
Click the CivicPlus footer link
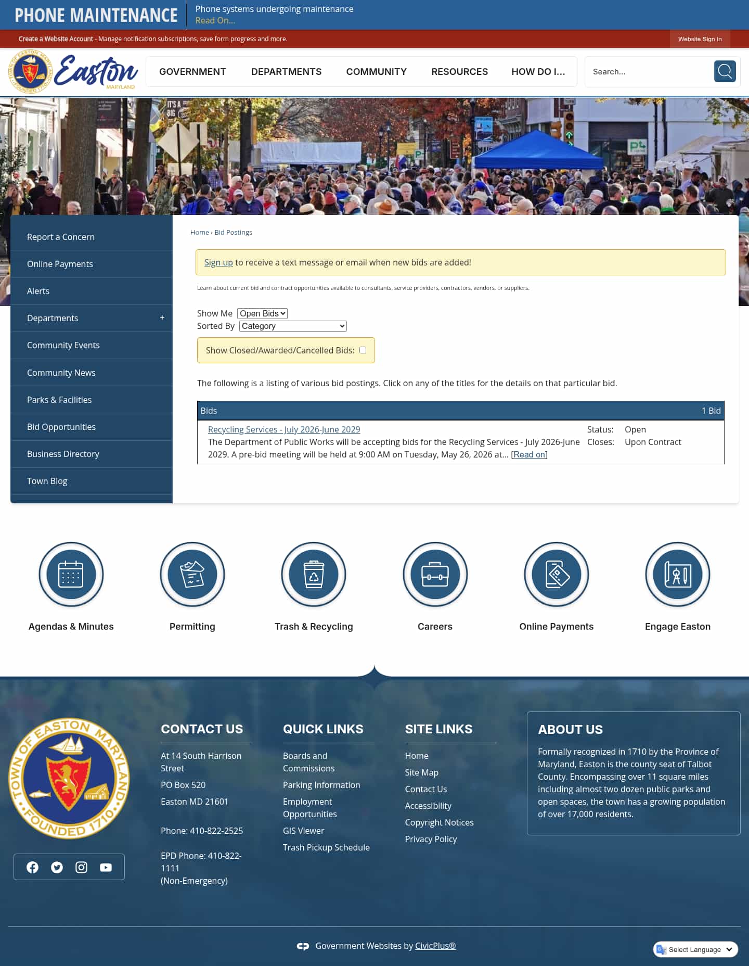coord(435,946)
